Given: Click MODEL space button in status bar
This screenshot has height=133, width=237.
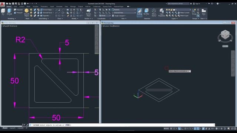Looking at the screenshot, I should coord(166,129).
